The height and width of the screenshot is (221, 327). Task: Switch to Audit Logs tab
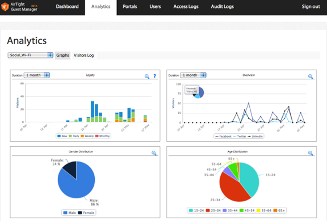tap(223, 7)
